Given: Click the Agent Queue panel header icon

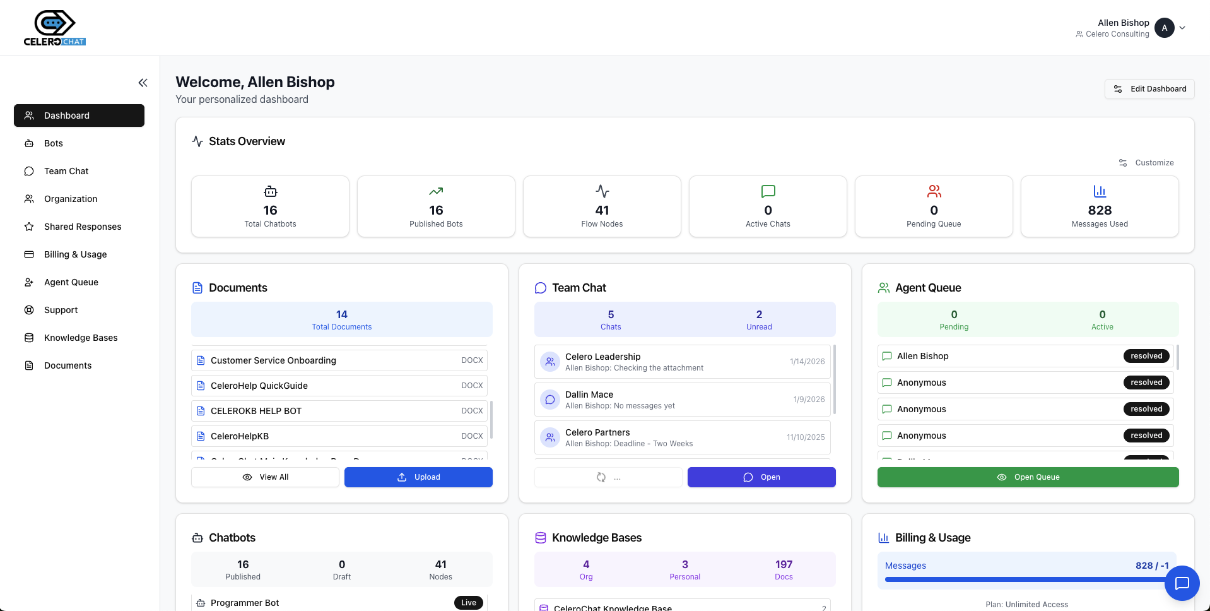Looking at the screenshot, I should pos(884,288).
